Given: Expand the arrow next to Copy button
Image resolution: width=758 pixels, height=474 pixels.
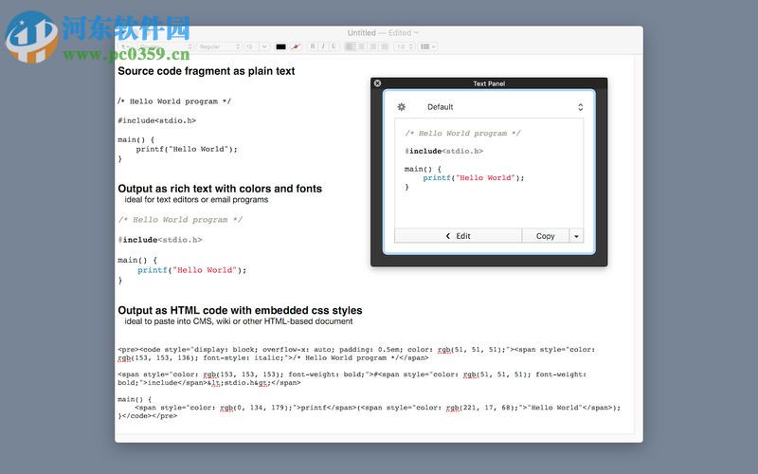Looking at the screenshot, I should coord(576,235).
